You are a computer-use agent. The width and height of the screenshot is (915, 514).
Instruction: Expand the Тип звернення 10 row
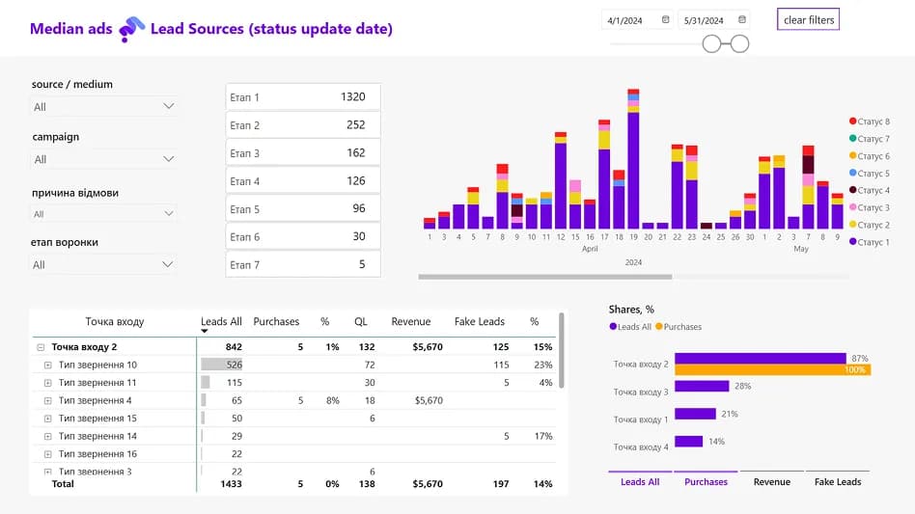pos(47,365)
